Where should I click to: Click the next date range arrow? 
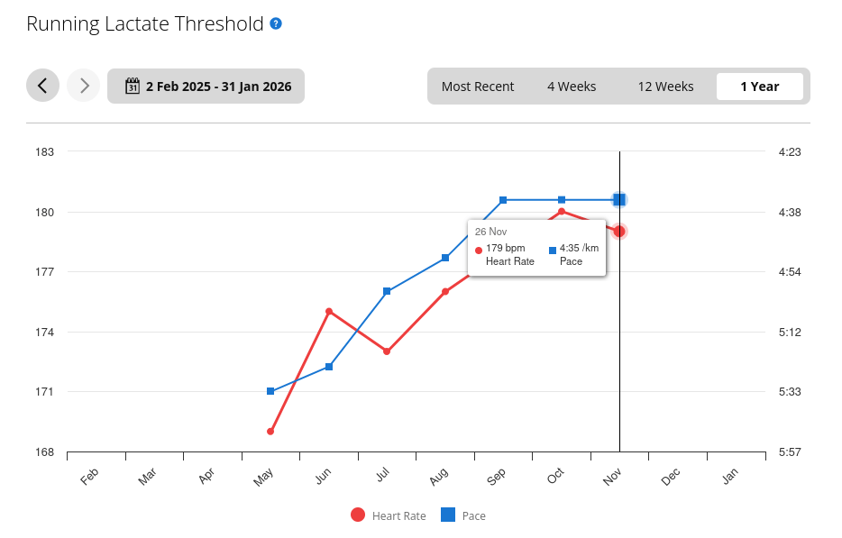click(x=83, y=86)
